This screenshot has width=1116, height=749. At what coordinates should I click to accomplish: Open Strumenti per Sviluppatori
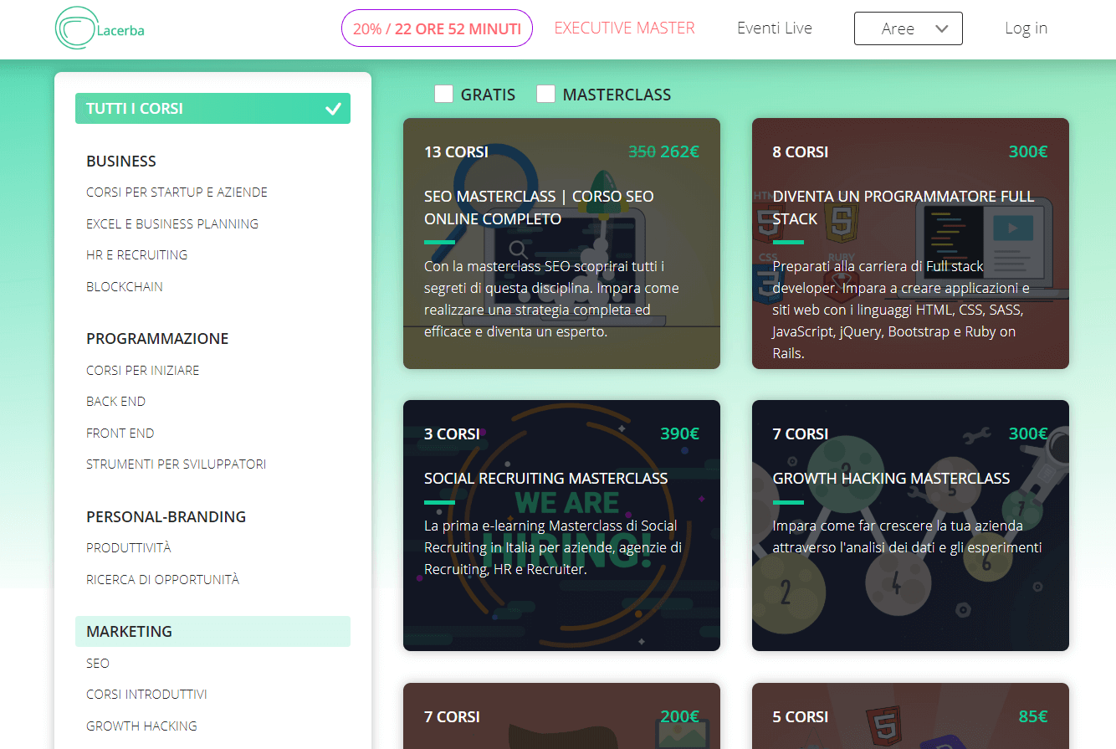pyautogui.click(x=177, y=464)
